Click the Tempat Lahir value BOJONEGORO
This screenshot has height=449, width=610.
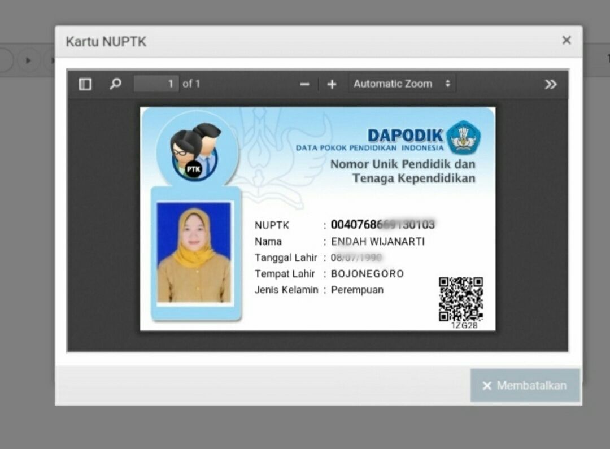pos(367,274)
